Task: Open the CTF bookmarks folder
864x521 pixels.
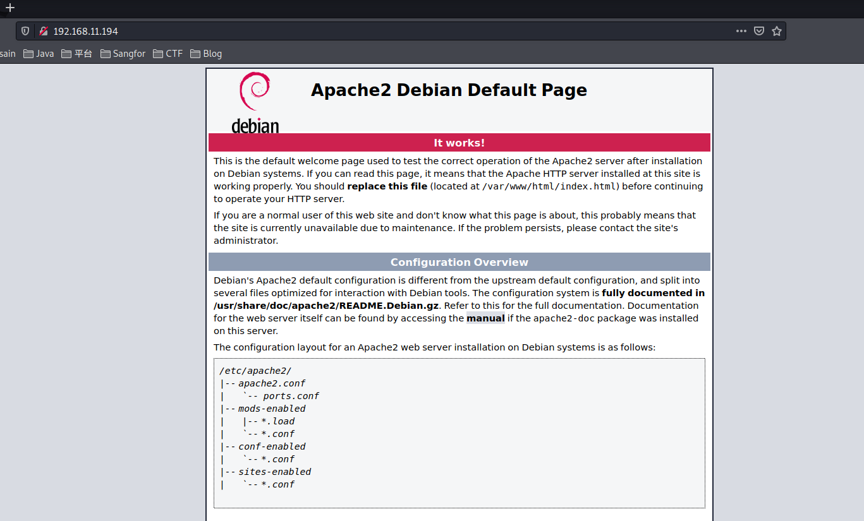Action: pyautogui.click(x=167, y=54)
